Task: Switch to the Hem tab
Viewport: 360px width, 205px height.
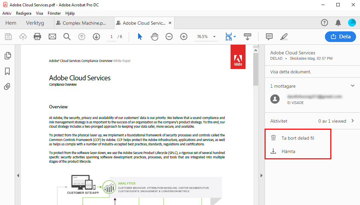Action: (x=11, y=23)
